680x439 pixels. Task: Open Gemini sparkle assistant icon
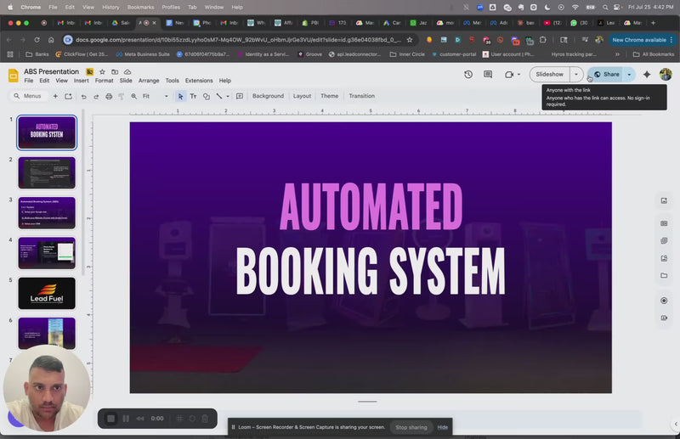point(647,75)
